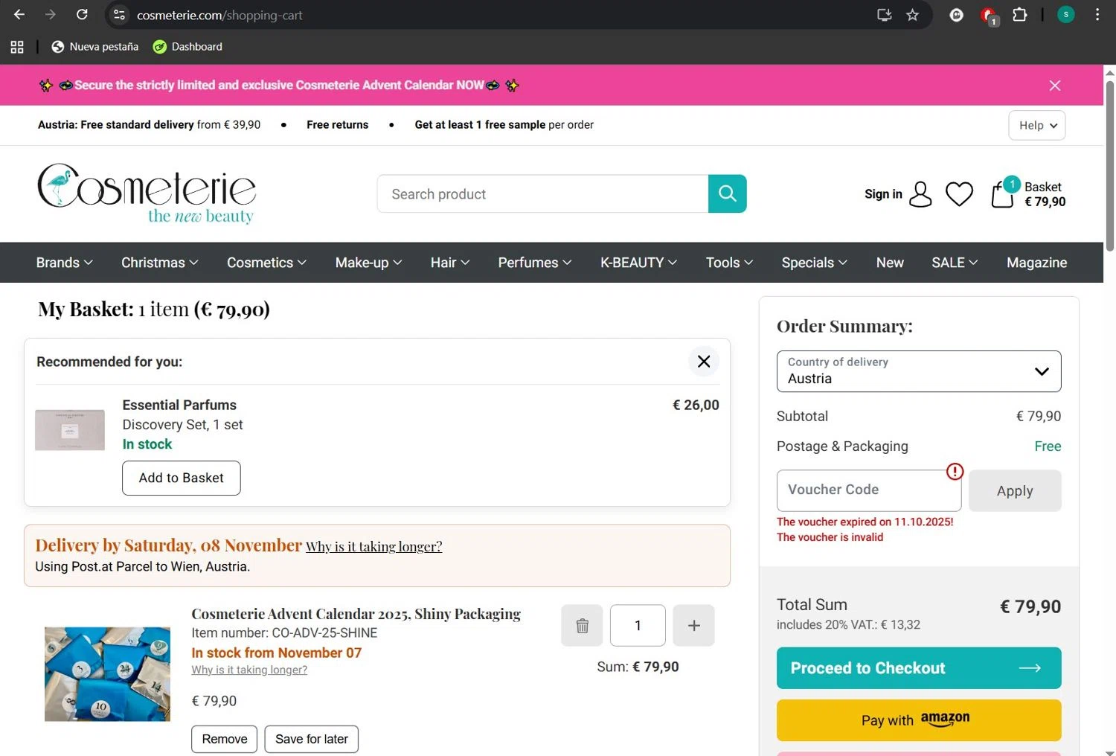Click the 'Why is it taking longer?' link under November 07
1116x756 pixels.
point(249,670)
